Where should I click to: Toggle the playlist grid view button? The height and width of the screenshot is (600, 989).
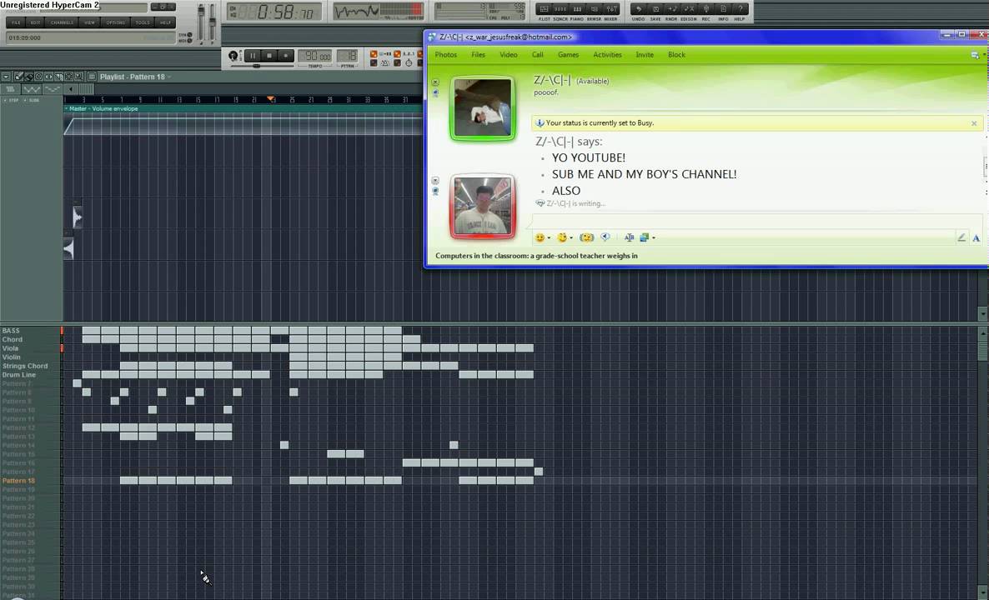click(92, 77)
